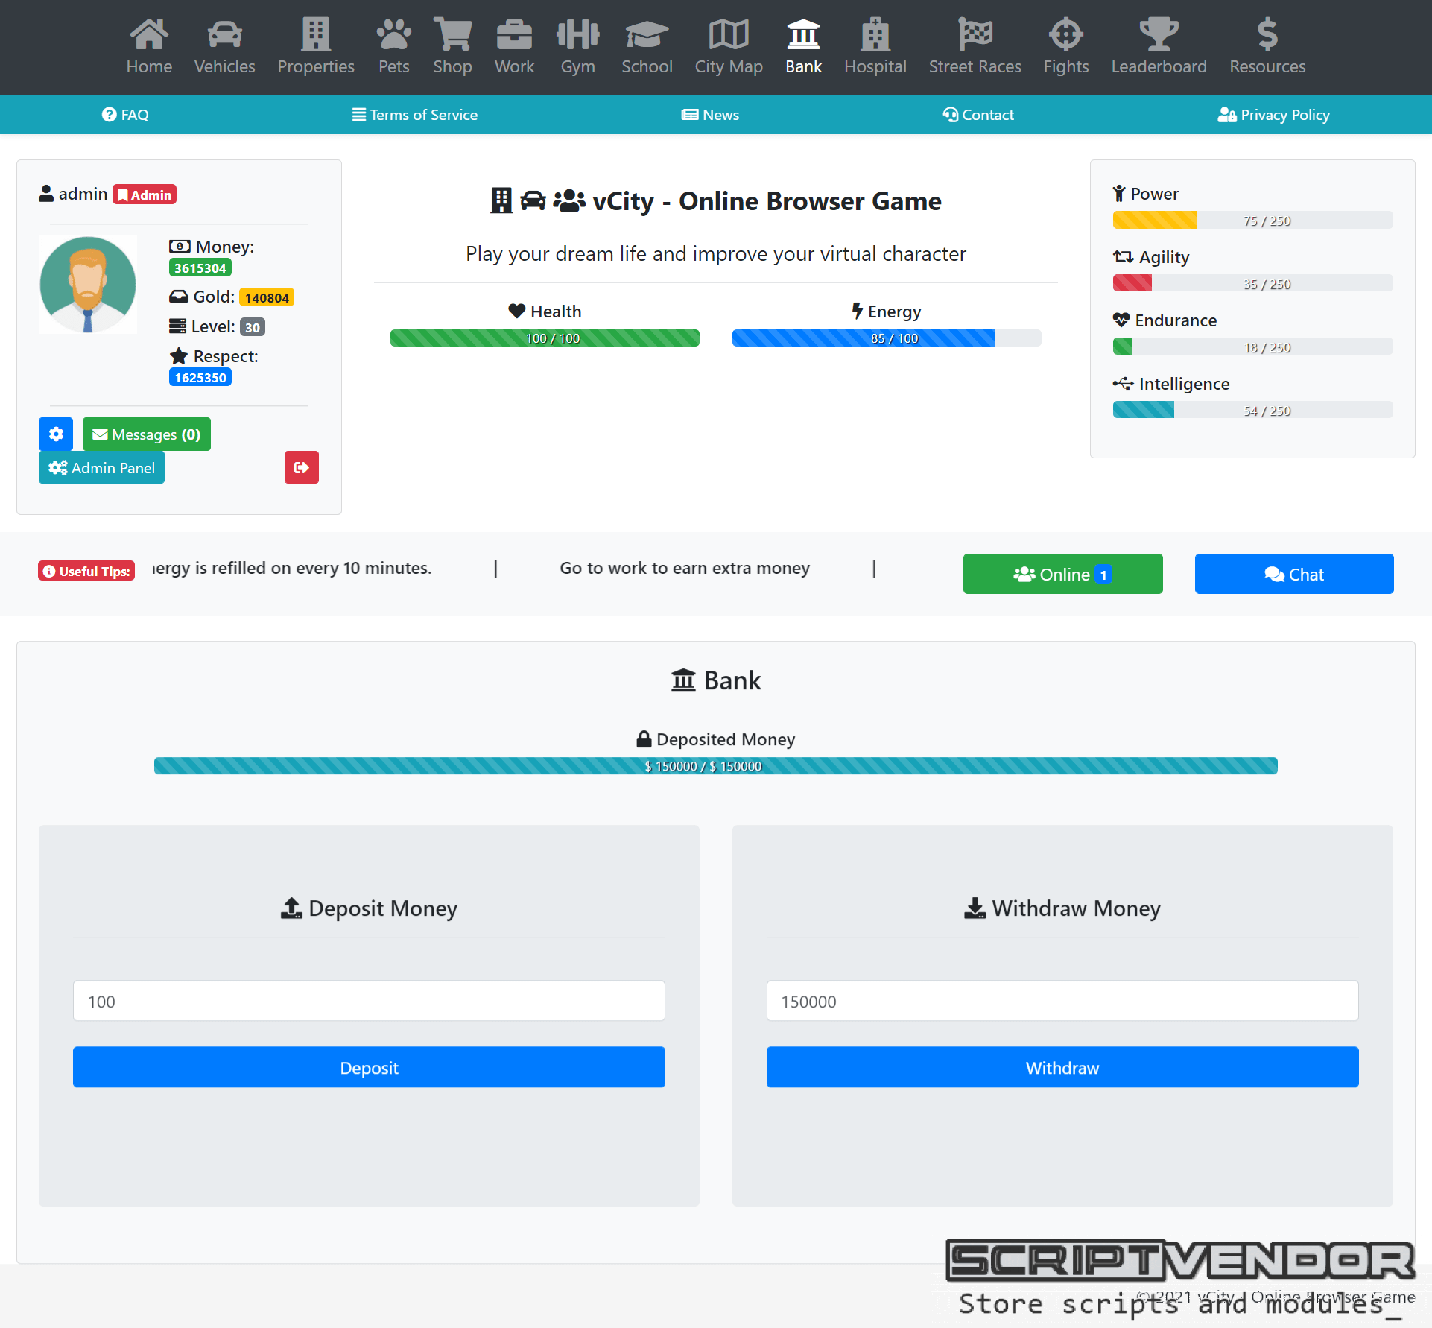The height and width of the screenshot is (1328, 1432).
Task: Open the Admin Panel button
Action: click(101, 467)
